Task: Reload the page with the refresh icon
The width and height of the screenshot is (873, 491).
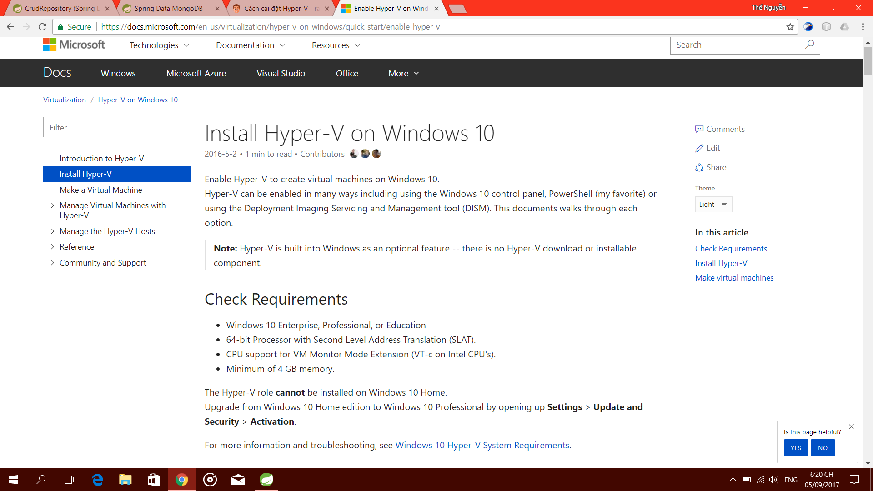Action: [x=42, y=27]
